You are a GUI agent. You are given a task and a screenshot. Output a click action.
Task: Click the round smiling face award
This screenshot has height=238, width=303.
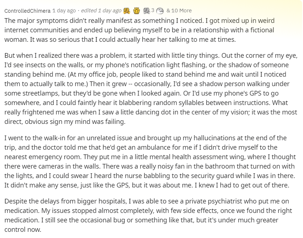160,11
